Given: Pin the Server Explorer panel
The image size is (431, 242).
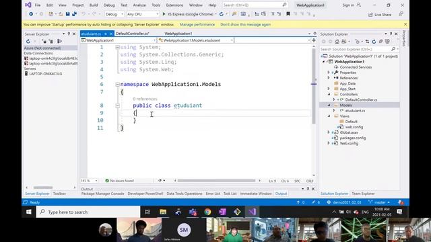Looking at the screenshot, I should tap(69, 34).
